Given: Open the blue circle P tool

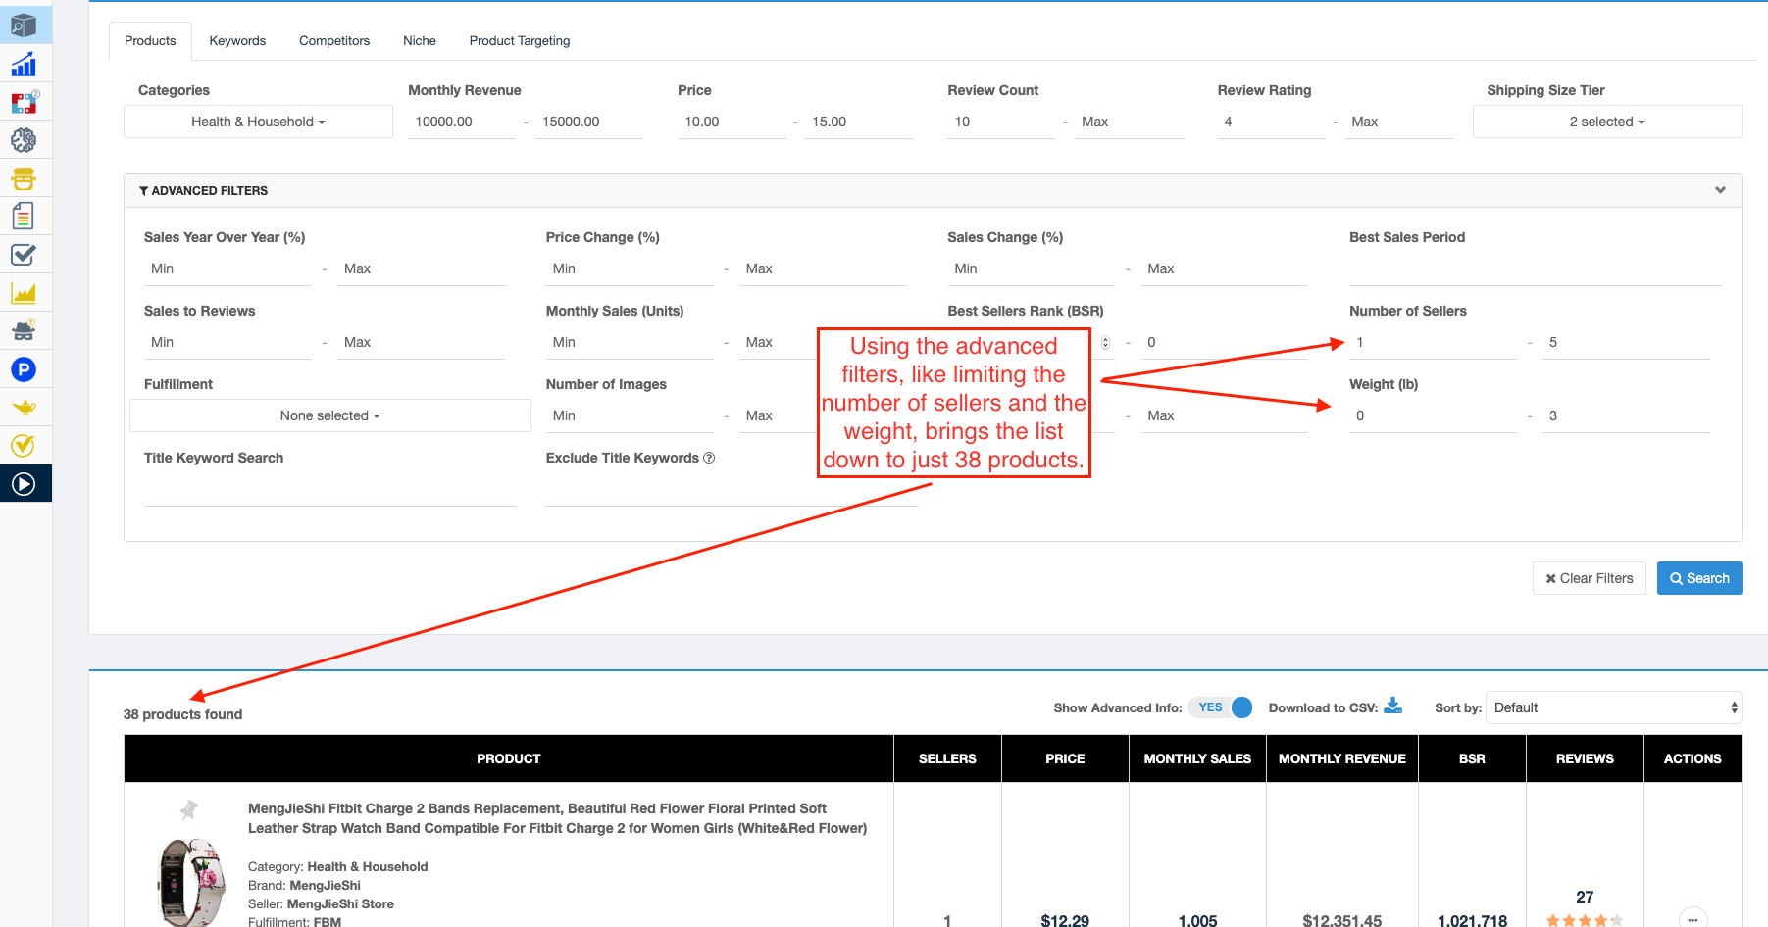Looking at the screenshot, I should tap(24, 369).
